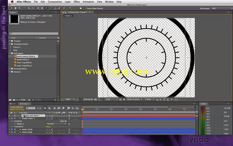233x146 pixels.
Task: Select the Brush tool
Action: tap(52, 8)
